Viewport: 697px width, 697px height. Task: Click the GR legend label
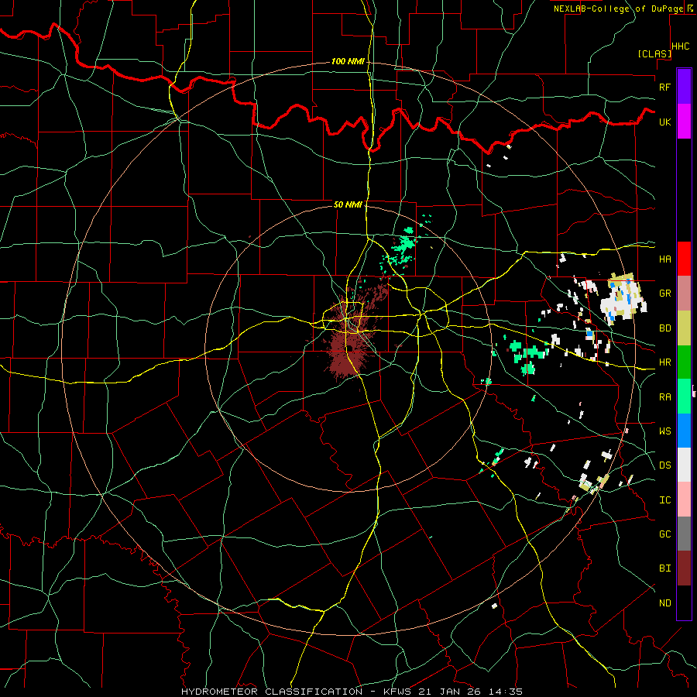(x=664, y=294)
